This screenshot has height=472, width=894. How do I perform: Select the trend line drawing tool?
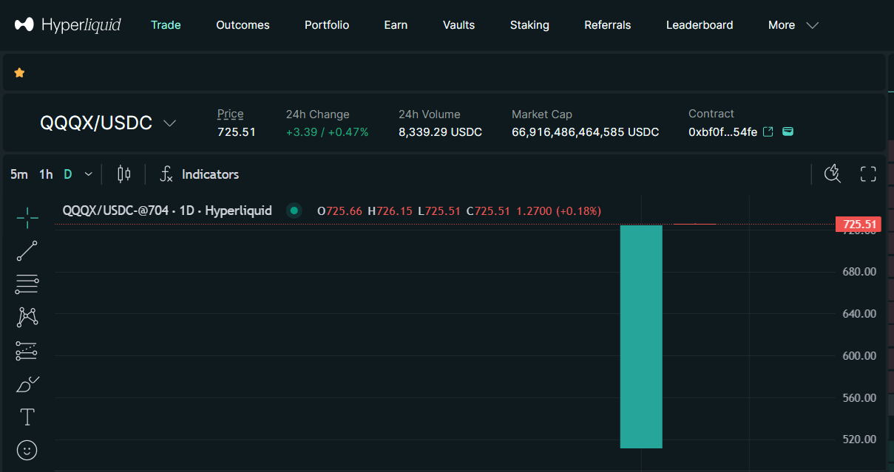(27, 251)
